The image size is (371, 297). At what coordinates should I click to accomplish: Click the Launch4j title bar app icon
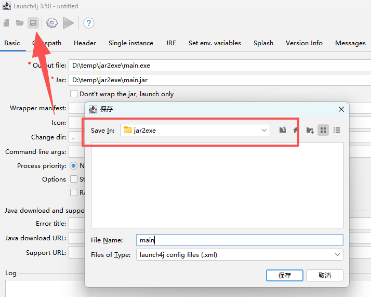[x=7, y=6]
